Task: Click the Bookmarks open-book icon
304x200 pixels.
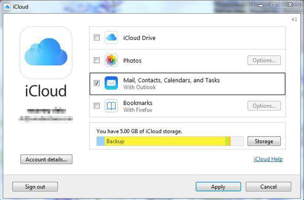Action: point(111,106)
